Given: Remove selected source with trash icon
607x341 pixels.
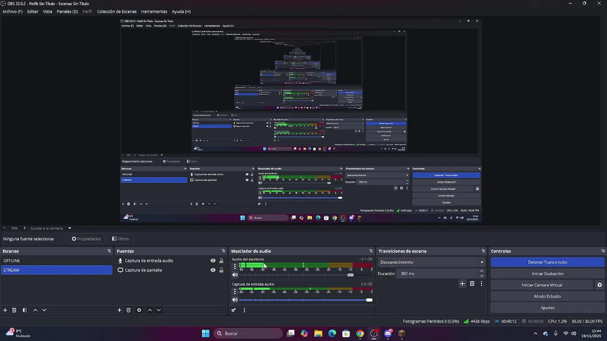Looking at the screenshot, I should point(129,310).
